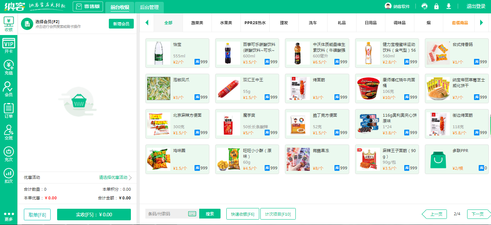Switch to the 前台收银 tab
The width and height of the screenshot is (491, 225).
pos(120,7)
